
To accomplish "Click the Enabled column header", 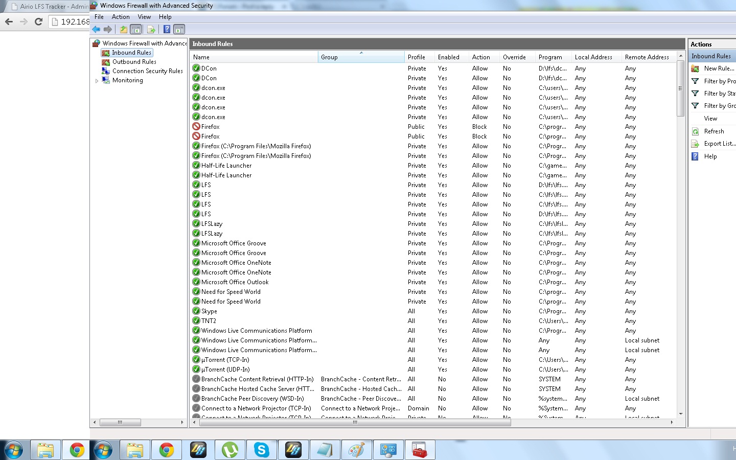I will (451, 57).
